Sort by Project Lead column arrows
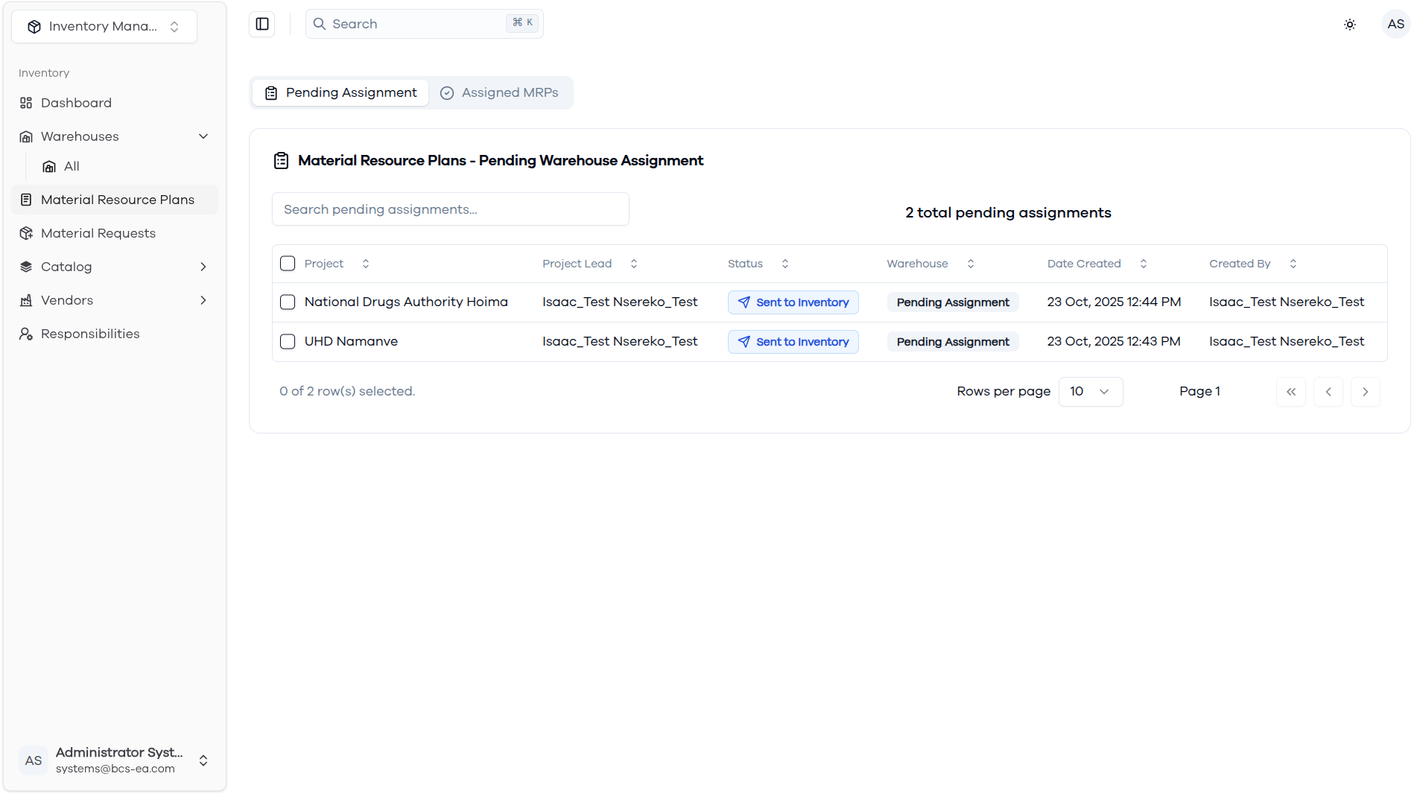Viewport: 1420px width, 794px height. 634,264
